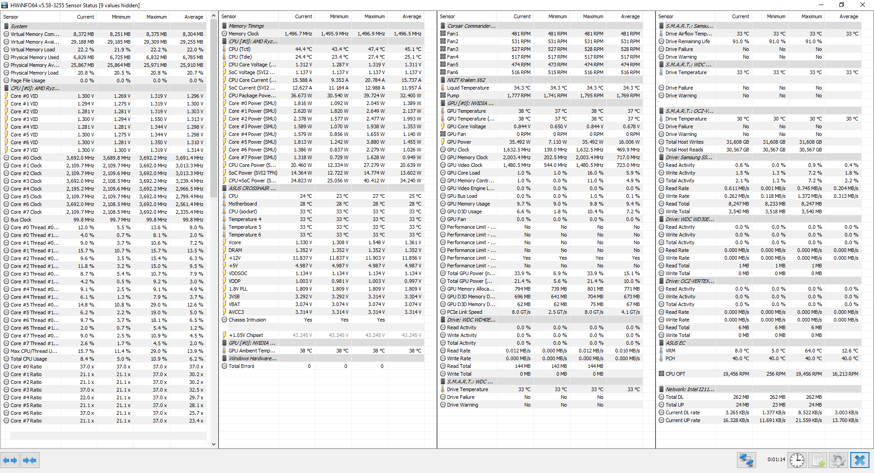Click the Corsair Commander section icon
The height and width of the screenshot is (473, 874).
click(x=443, y=26)
